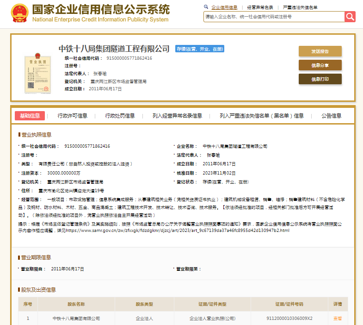
Task: Select the 严重违法失信名单 search category
Action: [x=300, y=7]
